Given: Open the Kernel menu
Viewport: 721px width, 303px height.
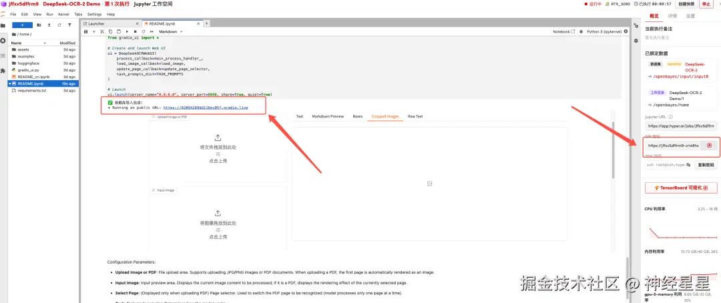Looking at the screenshot, I should 63,14.
